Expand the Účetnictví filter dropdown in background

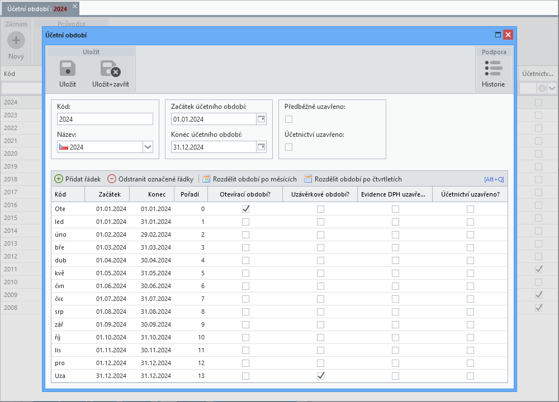pos(552,88)
